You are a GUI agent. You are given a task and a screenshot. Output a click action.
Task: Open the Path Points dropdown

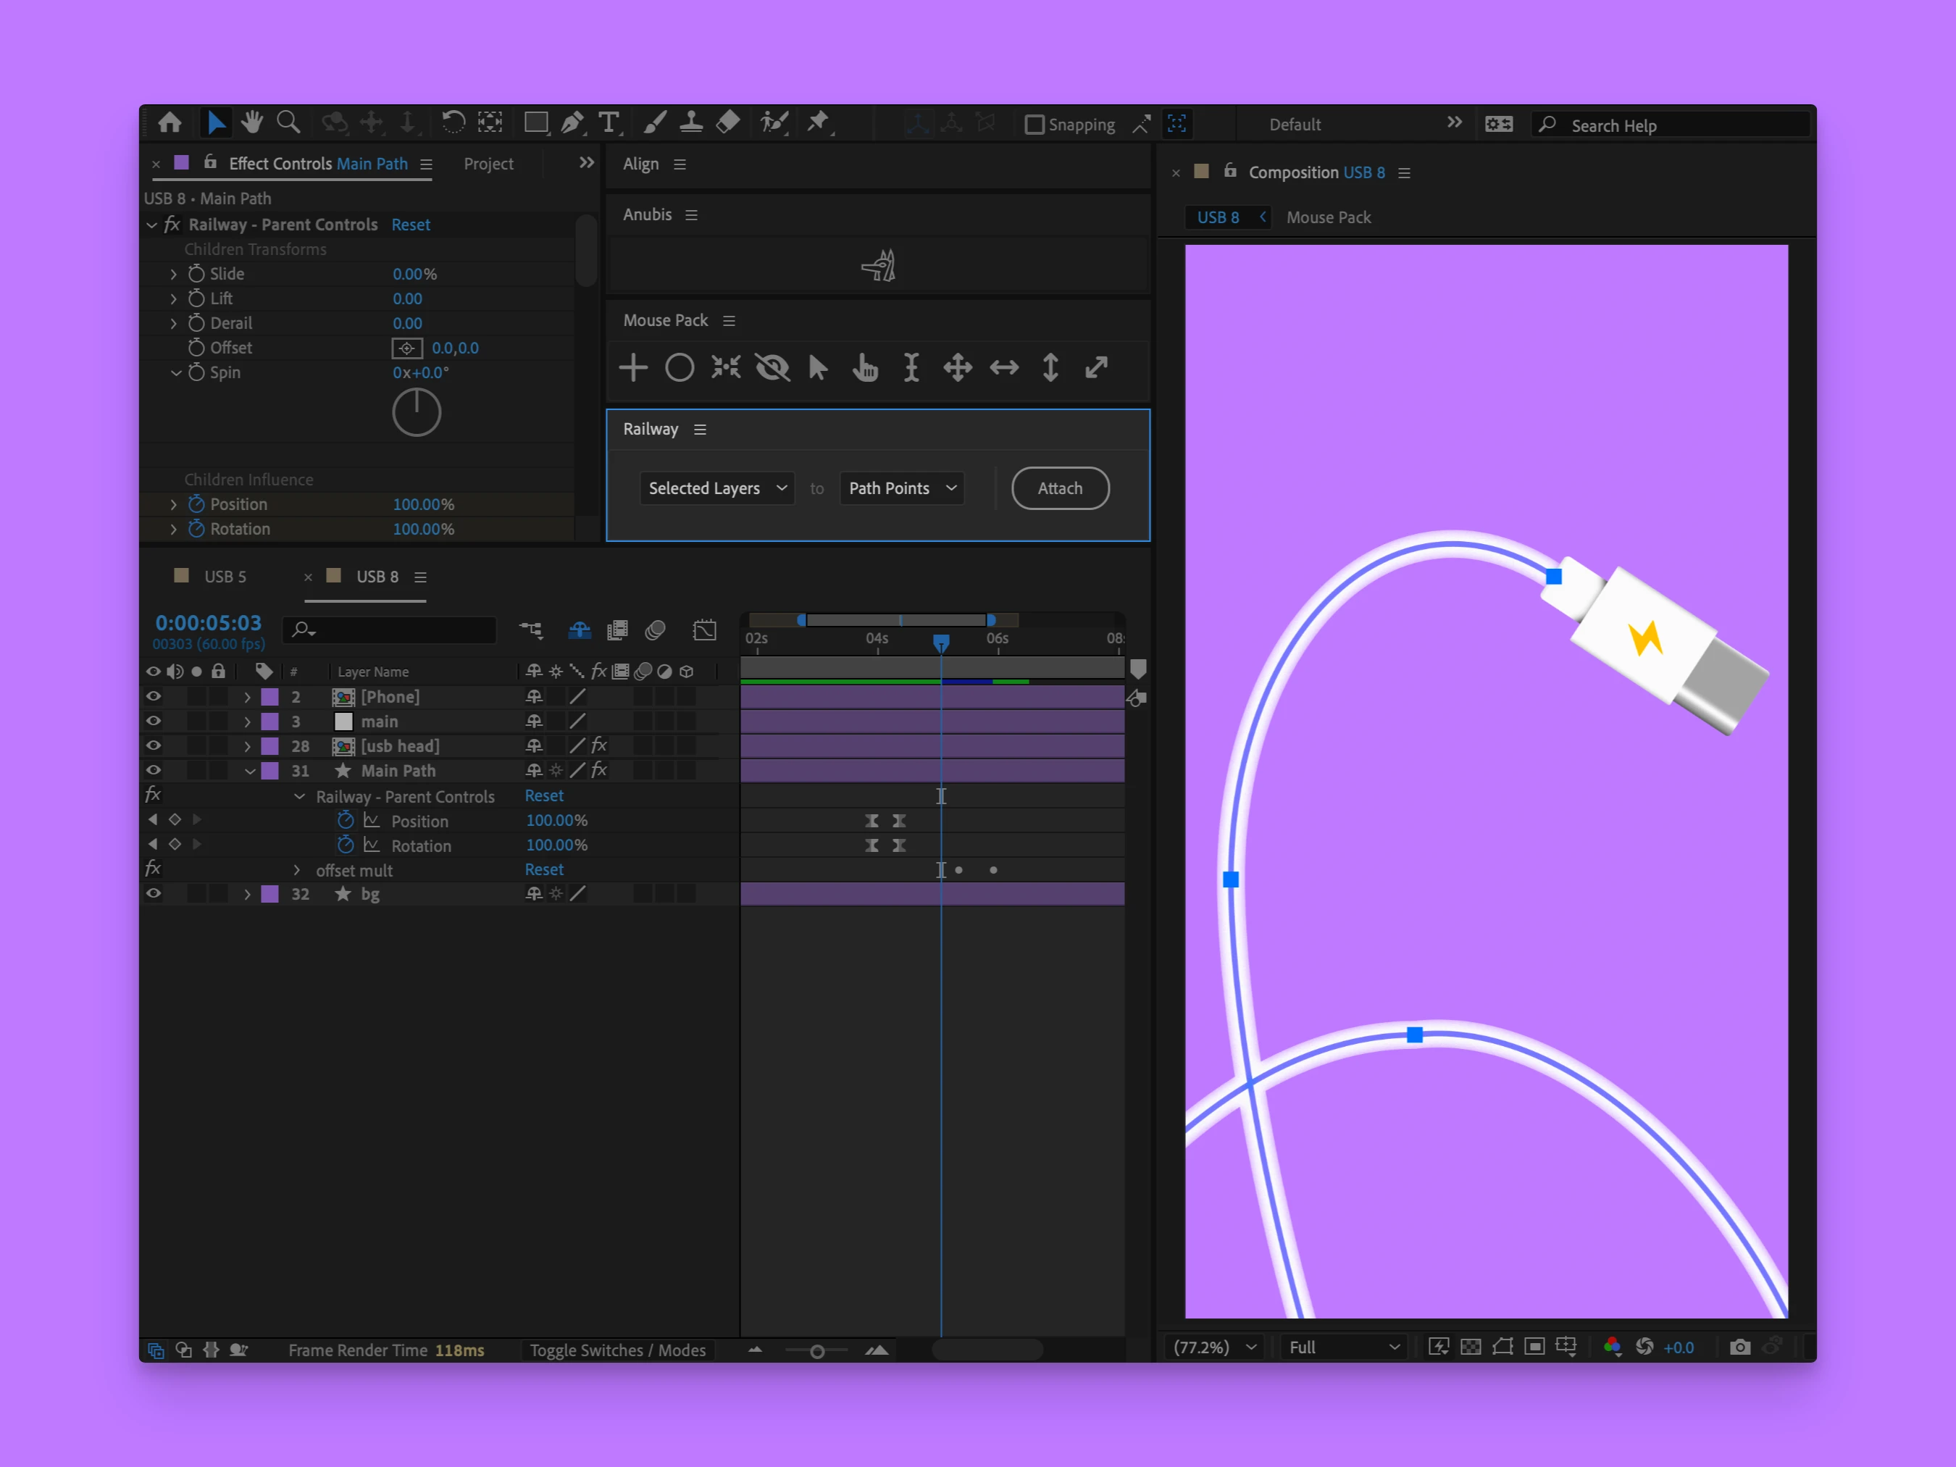pos(900,488)
